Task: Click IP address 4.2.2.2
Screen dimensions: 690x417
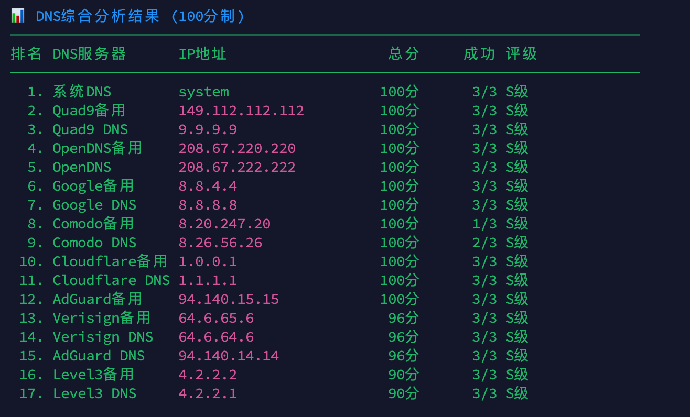Action: 208,375
